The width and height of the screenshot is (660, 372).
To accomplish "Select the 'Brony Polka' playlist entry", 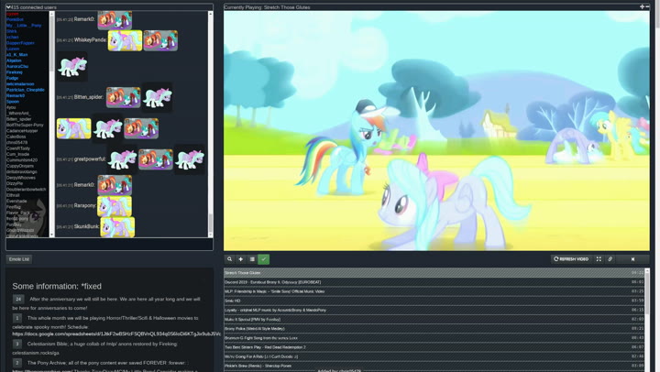I will coord(434,328).
